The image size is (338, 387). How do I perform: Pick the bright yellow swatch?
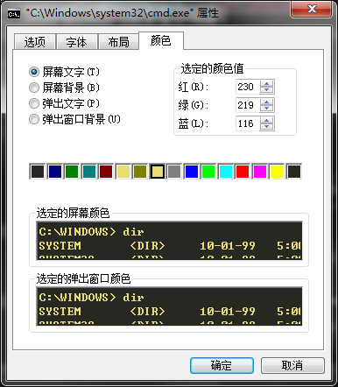pyautogui.click(x=277, y=172)
